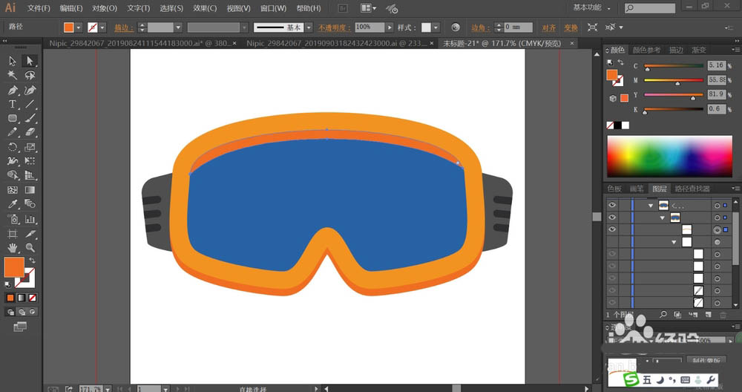Open the stroke weight dropdown

178,27
